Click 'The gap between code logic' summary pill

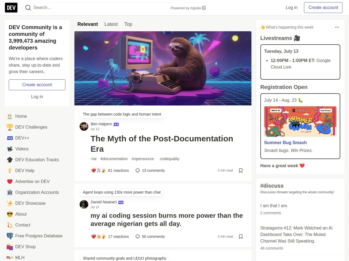[122, 114]
